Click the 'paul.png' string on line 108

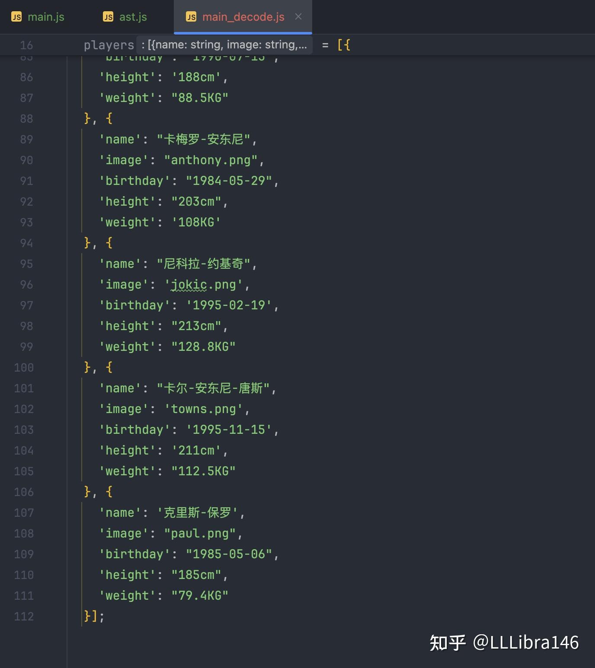[x=200, y=533]
